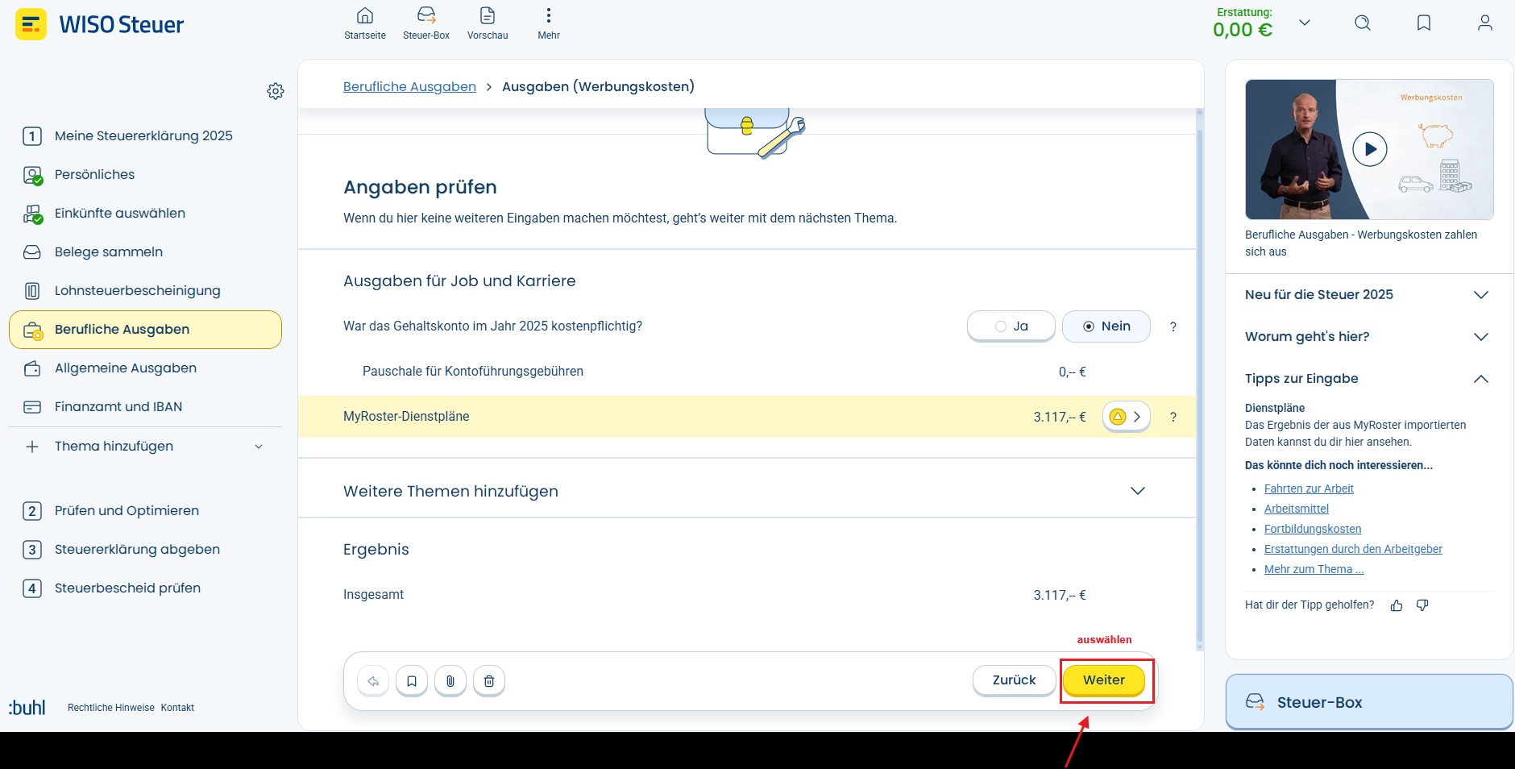Click the Weiter button
This screenshot has height=769, width=1515.
click(1104, 680)
